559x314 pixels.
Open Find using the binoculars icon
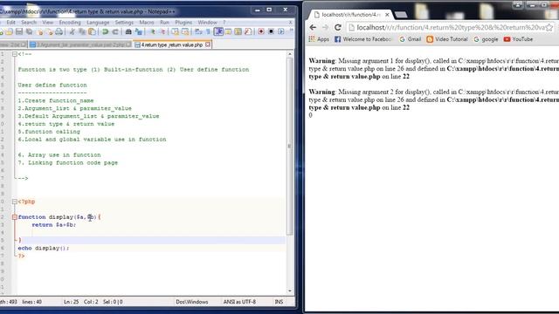pyautogui.click(x=128, y=31)
